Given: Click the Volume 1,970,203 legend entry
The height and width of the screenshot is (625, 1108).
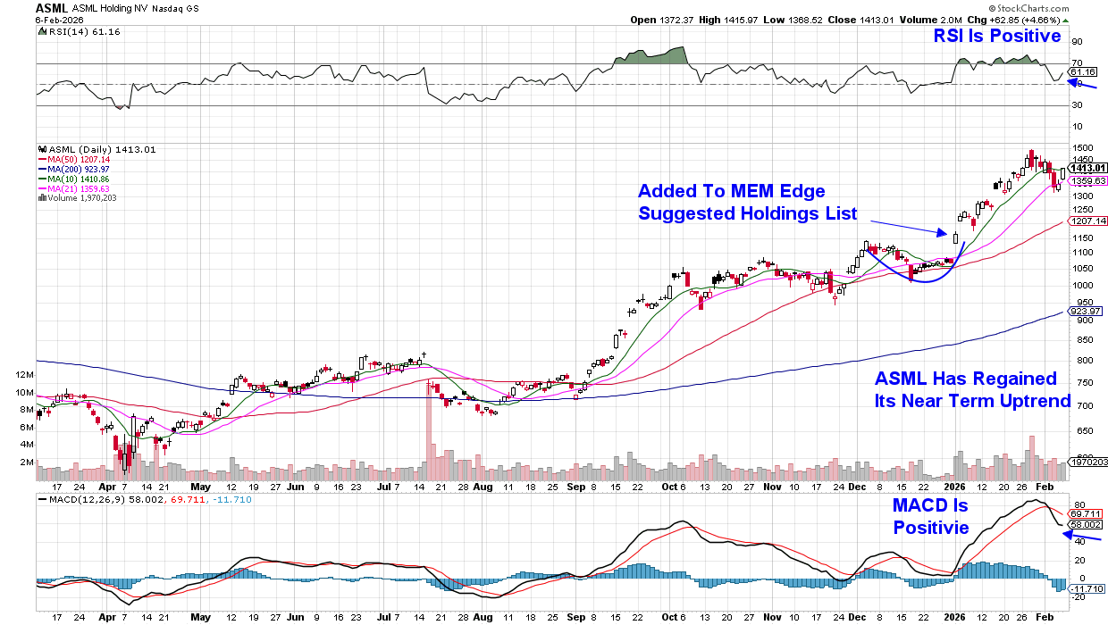Looking at the screenshot, I should pos(77,198).
